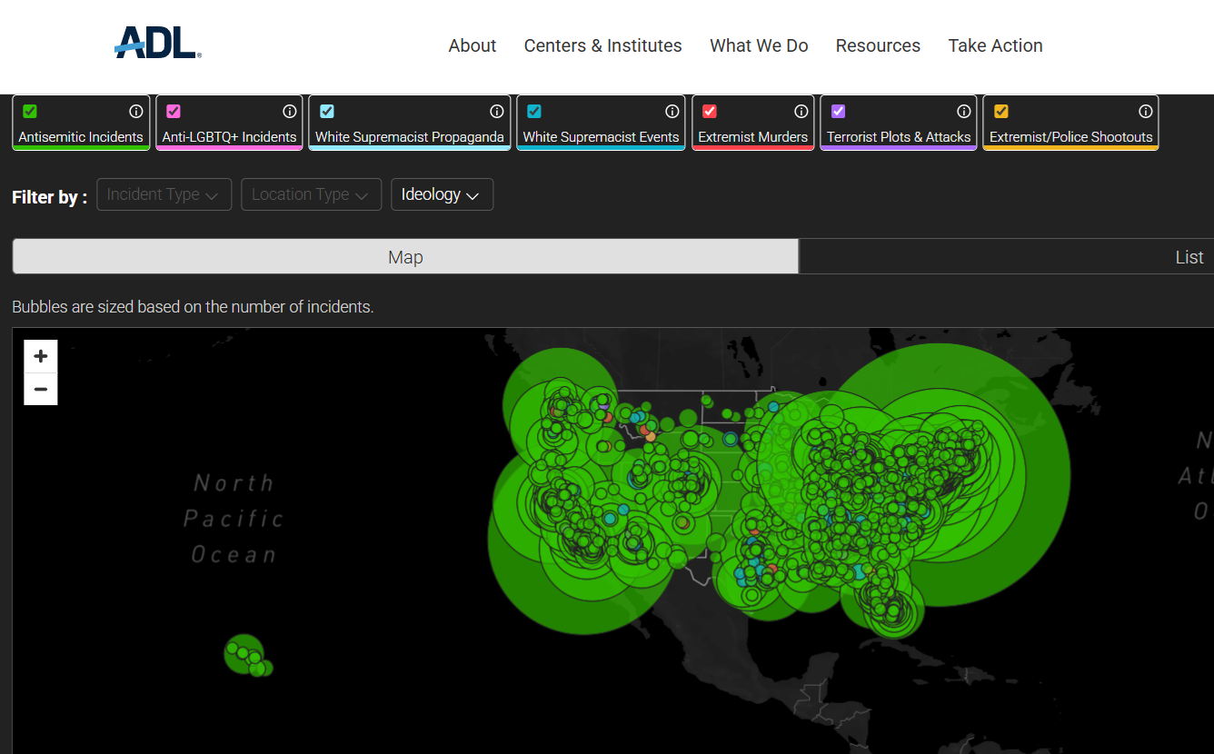Click the 'Antisemitic Incidents' label text
Screen dimensions: 1214x754
[x=81, y=137]
